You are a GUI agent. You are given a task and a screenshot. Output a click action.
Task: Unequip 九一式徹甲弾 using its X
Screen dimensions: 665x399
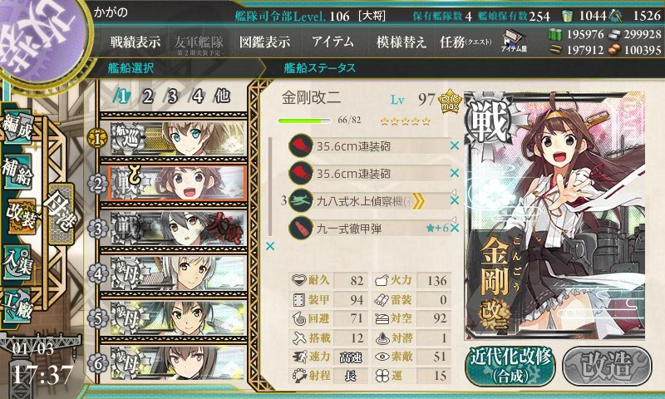tap(455, 228)
